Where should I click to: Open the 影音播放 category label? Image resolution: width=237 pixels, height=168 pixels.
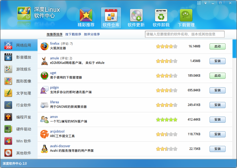coord(24,57)
